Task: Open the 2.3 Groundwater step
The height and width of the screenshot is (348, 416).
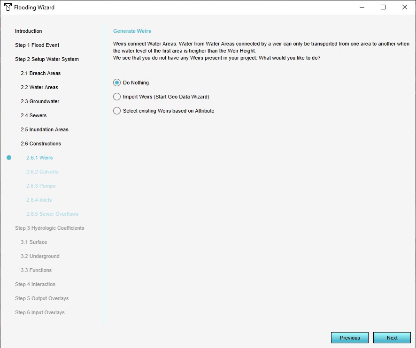Action: tap(39, 101)
